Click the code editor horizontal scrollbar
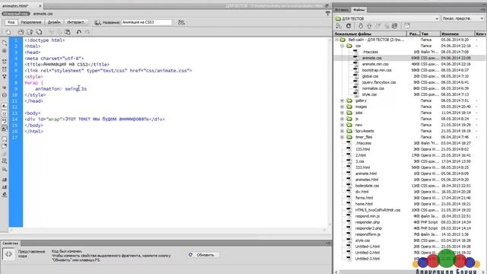Viewport: 487px width, 274px height. 167,230
